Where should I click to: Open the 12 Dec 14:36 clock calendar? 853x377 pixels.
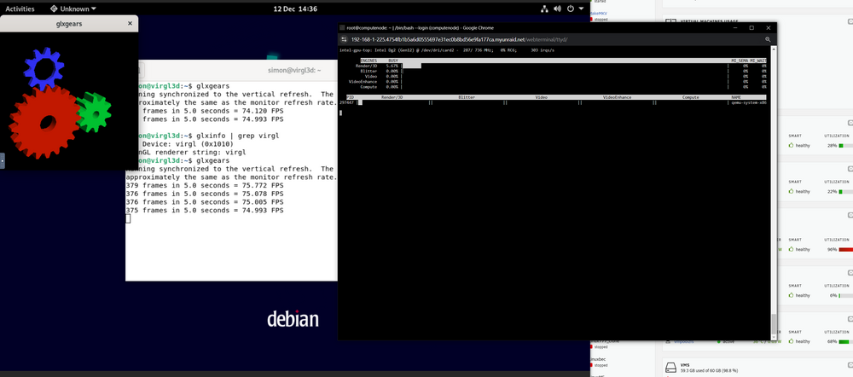point(295,9)
